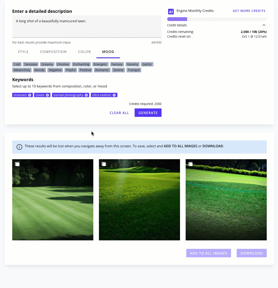
Task: Collapse the Credit Details section
Action: point(264,25)
